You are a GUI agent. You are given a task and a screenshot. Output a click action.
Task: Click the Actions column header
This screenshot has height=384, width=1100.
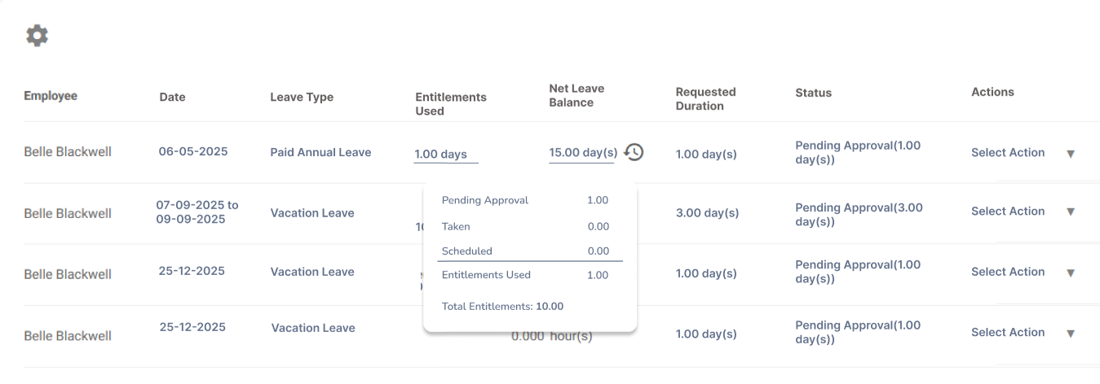click(992, 92)
